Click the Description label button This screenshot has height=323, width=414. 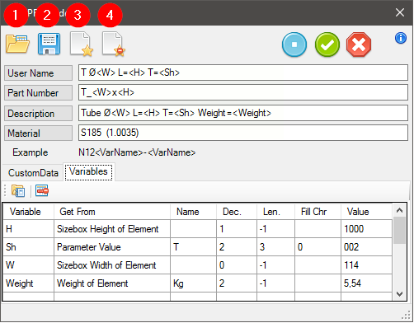(x=38, y=113)
